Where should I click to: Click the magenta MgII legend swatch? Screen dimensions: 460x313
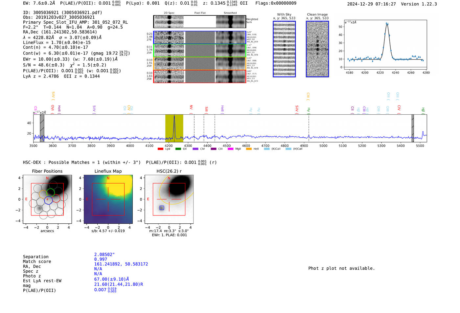pos(230,149)
